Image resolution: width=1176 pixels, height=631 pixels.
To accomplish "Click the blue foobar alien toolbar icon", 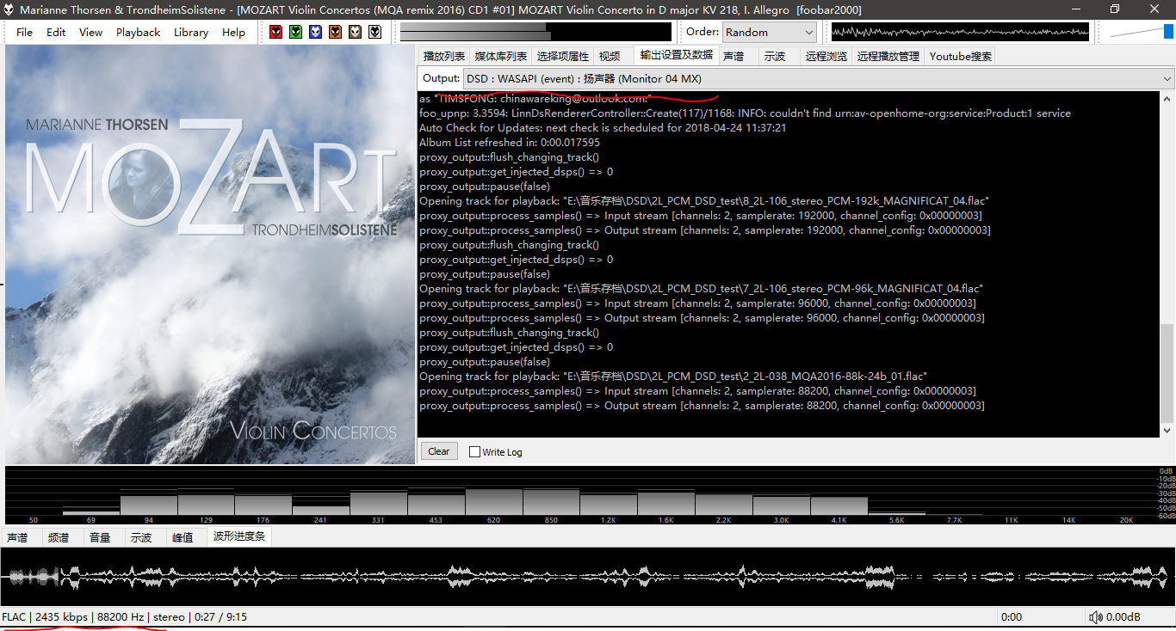I will (315, 32).
